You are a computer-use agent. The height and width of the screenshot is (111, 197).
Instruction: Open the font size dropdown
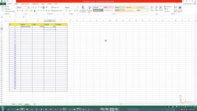(x=31, y=7)
